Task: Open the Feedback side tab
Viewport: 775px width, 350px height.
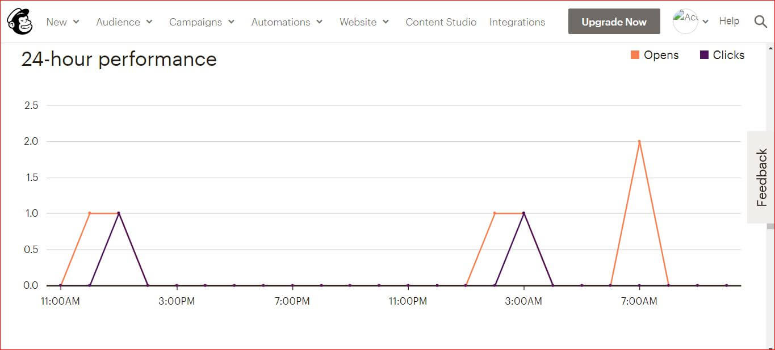Action: 761,177
